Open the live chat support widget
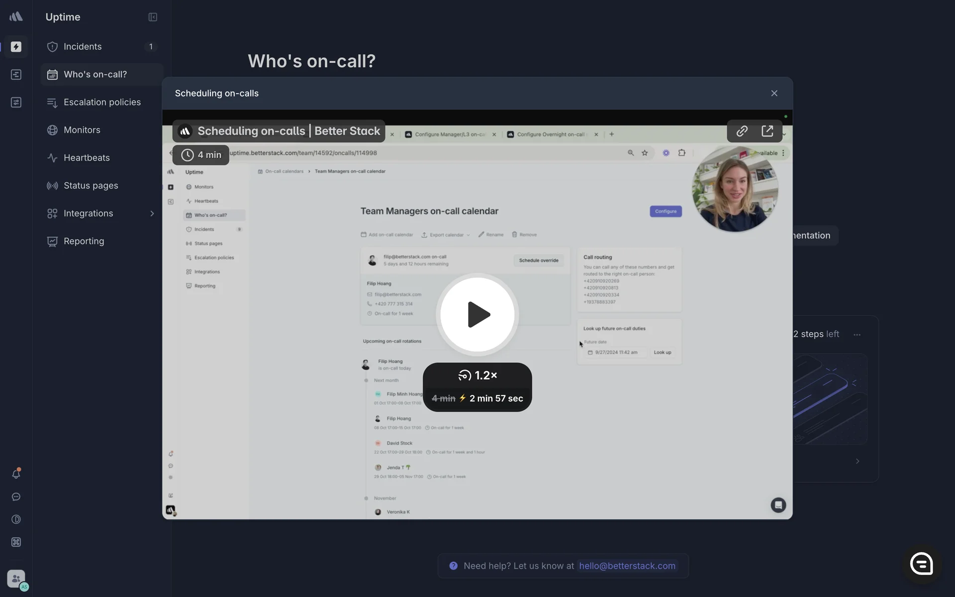Image resolution: width=955 pixels, height=597 pixels. 921,564
